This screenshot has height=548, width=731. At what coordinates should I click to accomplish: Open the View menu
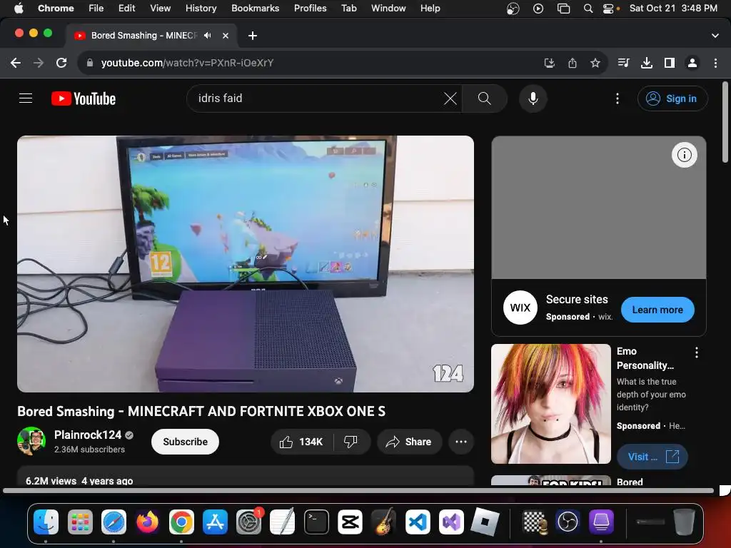(160, 8)
